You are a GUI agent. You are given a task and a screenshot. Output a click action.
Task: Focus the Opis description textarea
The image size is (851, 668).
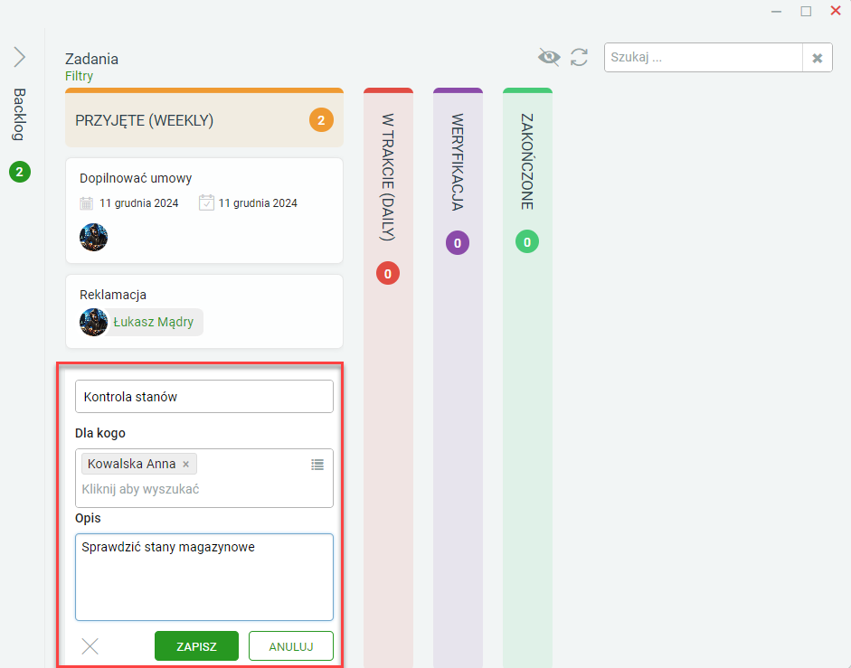point(204,577)
